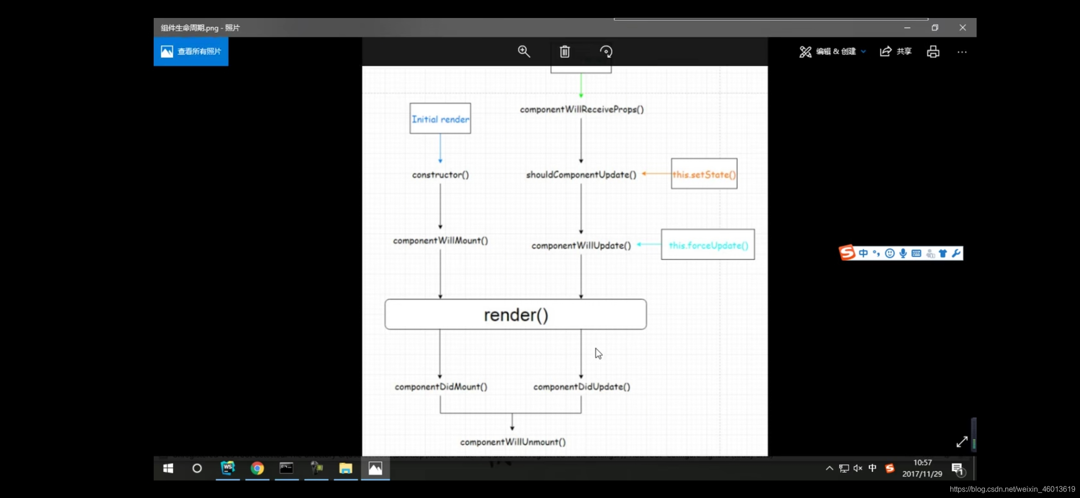Viewport: 1080px width, 498px height.
Task: Click the Windows taskbar search button
Action: coord(197,468)
